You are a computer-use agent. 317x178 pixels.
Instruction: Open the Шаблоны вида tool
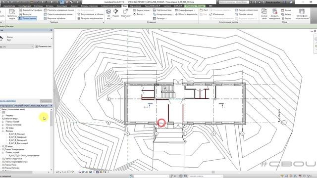12,14
